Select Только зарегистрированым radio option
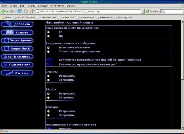The height and width of the screenshot is (134, 184). coord(48,52)
